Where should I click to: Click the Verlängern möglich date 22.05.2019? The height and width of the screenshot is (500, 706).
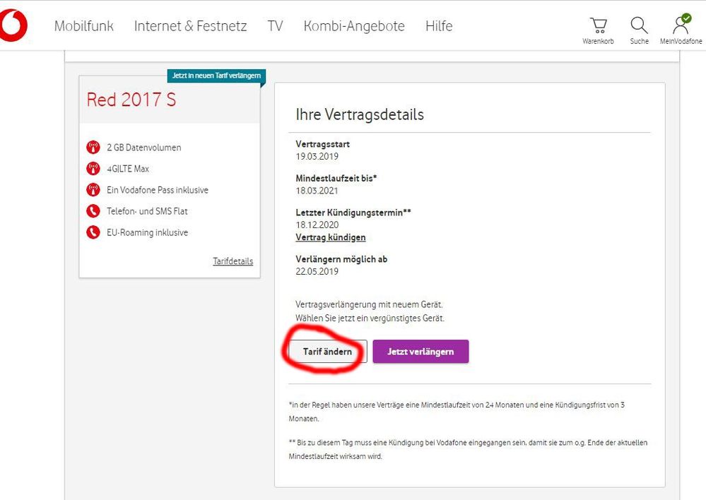[317, 271]
